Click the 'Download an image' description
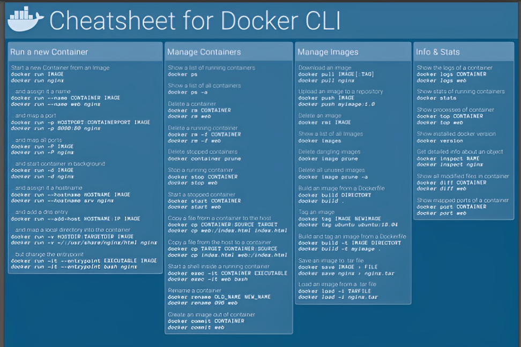 (325, 67)
